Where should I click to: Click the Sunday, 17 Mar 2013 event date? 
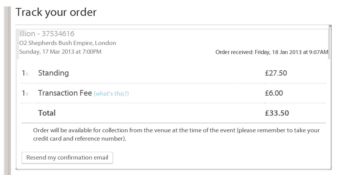(x=60, y=51)
